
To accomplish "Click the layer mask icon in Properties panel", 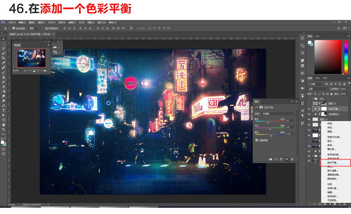I will (x=261, y=107).
